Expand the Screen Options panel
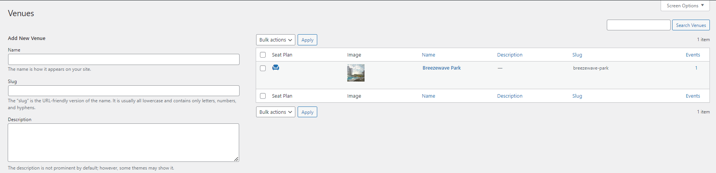The width and height of the screenshot is (716, 173). [685, 6]
